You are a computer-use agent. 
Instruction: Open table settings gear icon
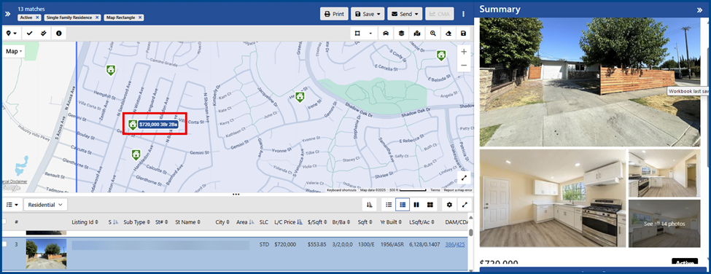449,205
